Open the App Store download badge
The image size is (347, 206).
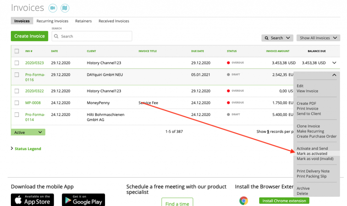click(x=32, y=200)
